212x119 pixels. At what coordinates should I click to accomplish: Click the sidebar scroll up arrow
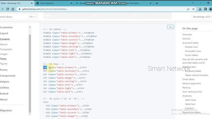click(30, 27)
